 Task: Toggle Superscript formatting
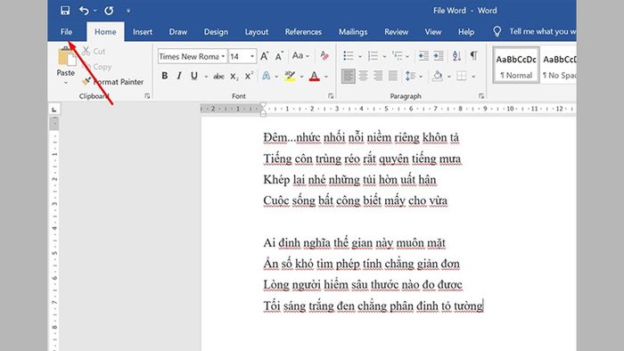tap(249, 76)
